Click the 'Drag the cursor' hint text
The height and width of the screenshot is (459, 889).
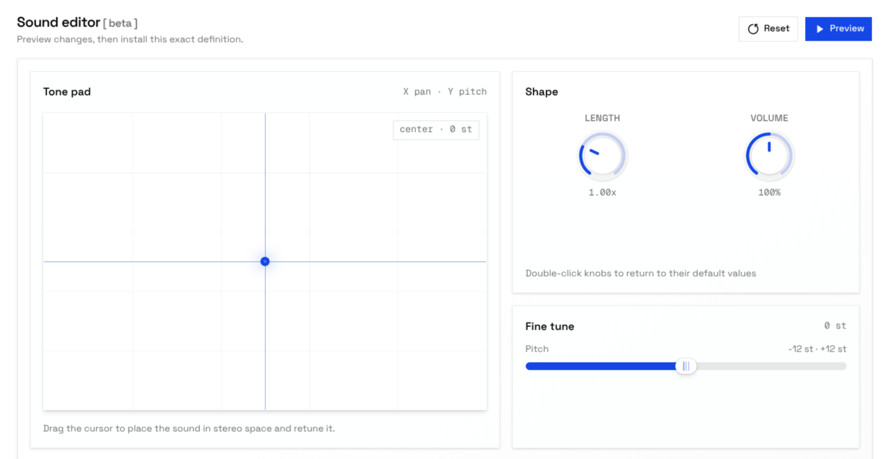pyautogui.click(x=189, y=429)
